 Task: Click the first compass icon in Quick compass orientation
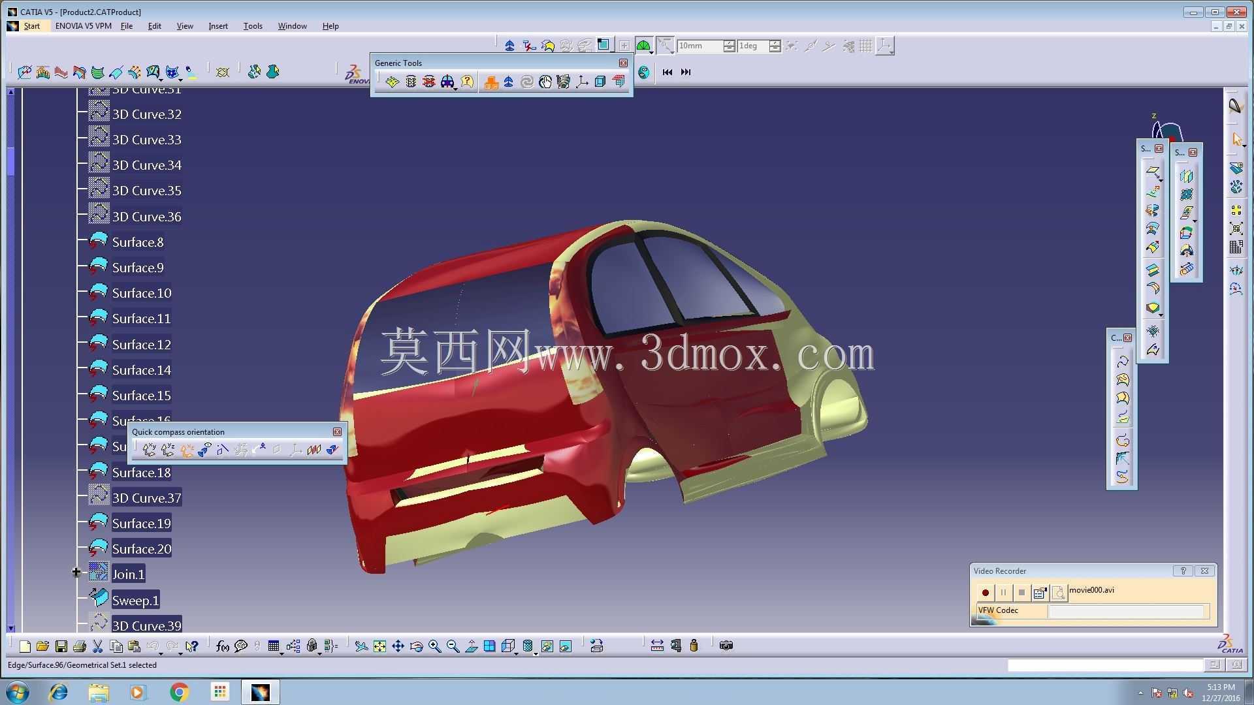pos(150,450)
